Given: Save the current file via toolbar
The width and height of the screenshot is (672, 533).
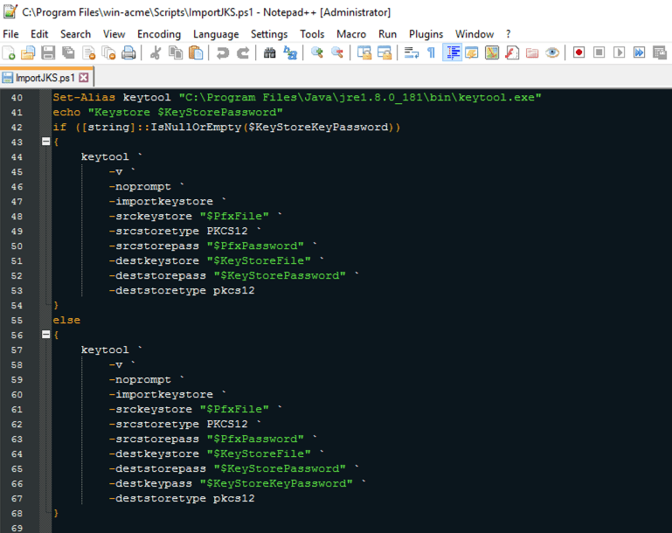Looking at the screenshot, I should [48, 52].
